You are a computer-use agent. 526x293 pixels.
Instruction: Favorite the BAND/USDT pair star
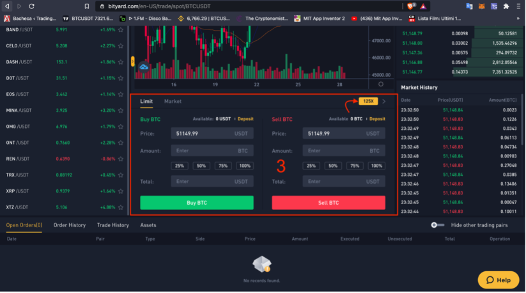[121, 30]
